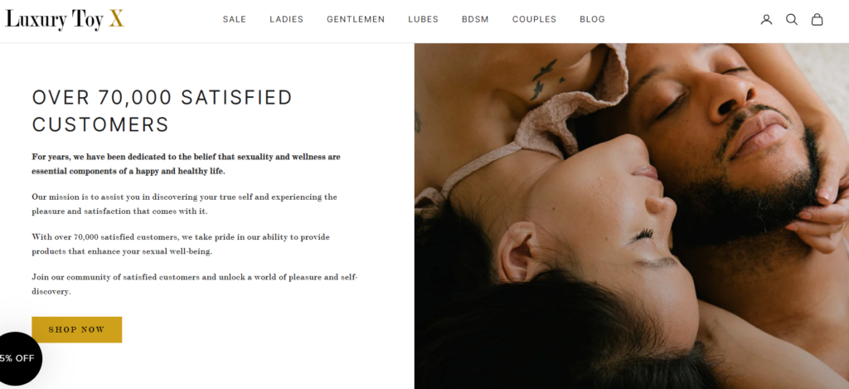Open the LADIES menu item
Screen dimensions: 849x389
[x=286, y=20]
